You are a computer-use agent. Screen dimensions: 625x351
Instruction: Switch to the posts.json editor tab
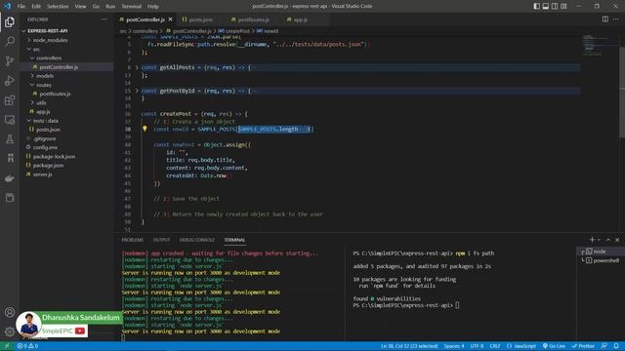(201, 19)
